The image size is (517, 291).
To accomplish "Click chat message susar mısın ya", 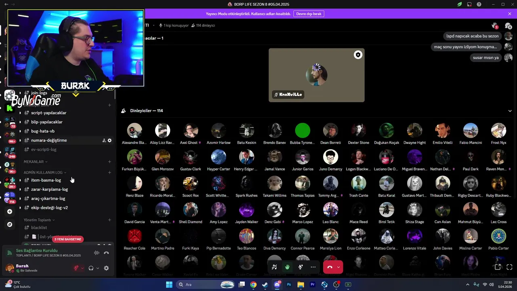I will click(x=485, y=58).
